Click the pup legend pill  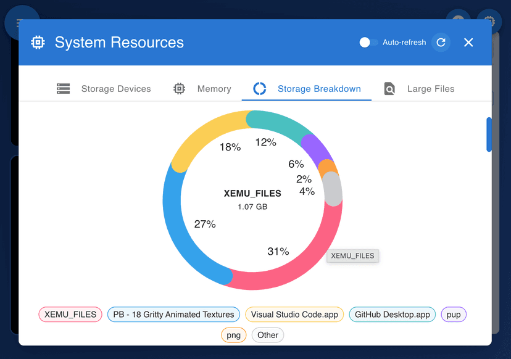pyautogui.click(x=454, y=315)
